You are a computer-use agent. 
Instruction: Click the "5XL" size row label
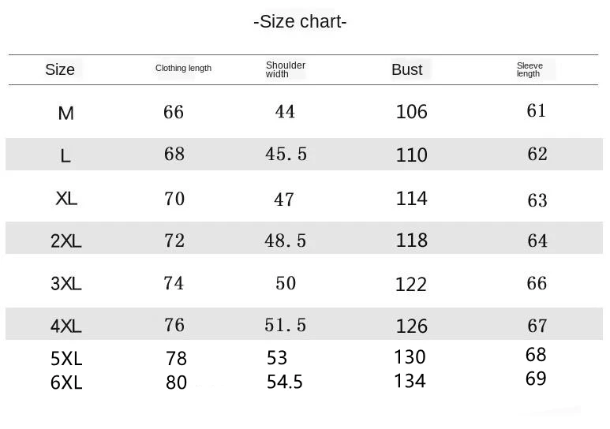(66, 359)
